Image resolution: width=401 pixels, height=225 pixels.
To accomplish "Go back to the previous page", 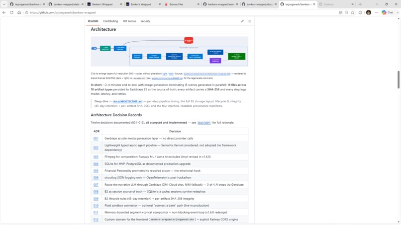I will (x=4, y=12).
